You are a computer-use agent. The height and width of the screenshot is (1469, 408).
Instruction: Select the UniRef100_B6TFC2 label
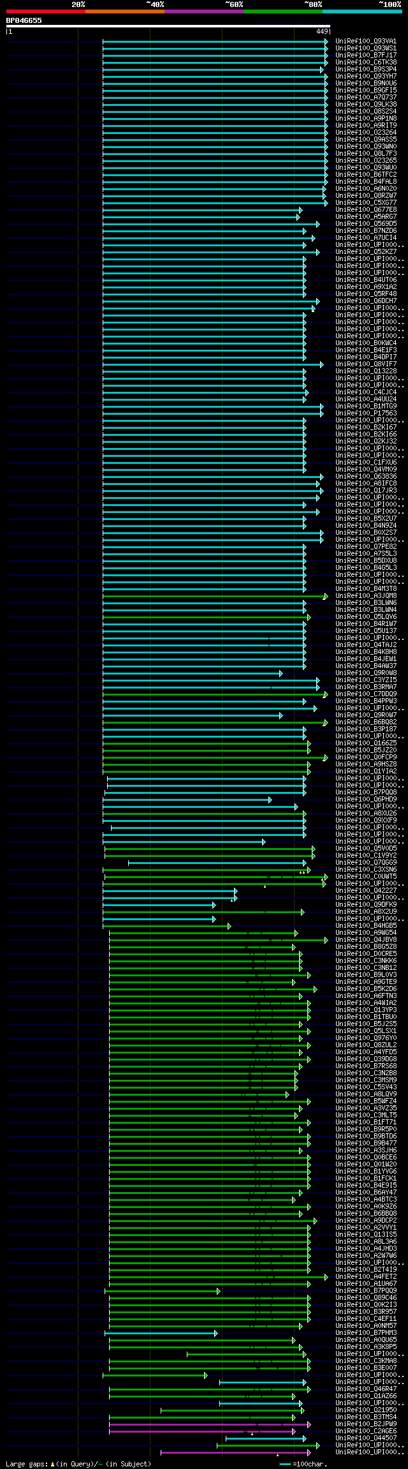(366, 175)
